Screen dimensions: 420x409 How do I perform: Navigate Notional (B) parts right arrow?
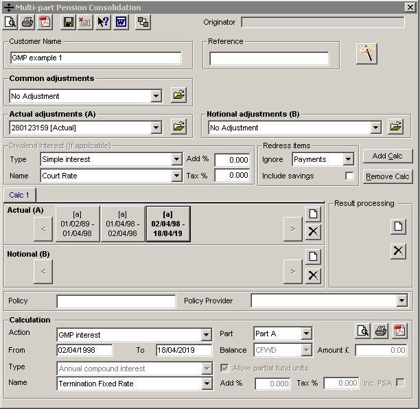pos(293,272)
